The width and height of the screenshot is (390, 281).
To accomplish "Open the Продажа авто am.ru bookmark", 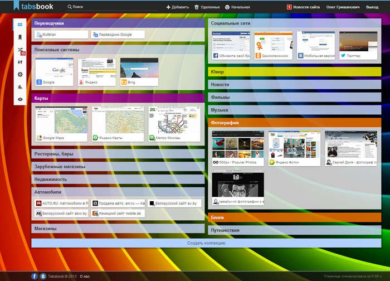I will point(118,204).
